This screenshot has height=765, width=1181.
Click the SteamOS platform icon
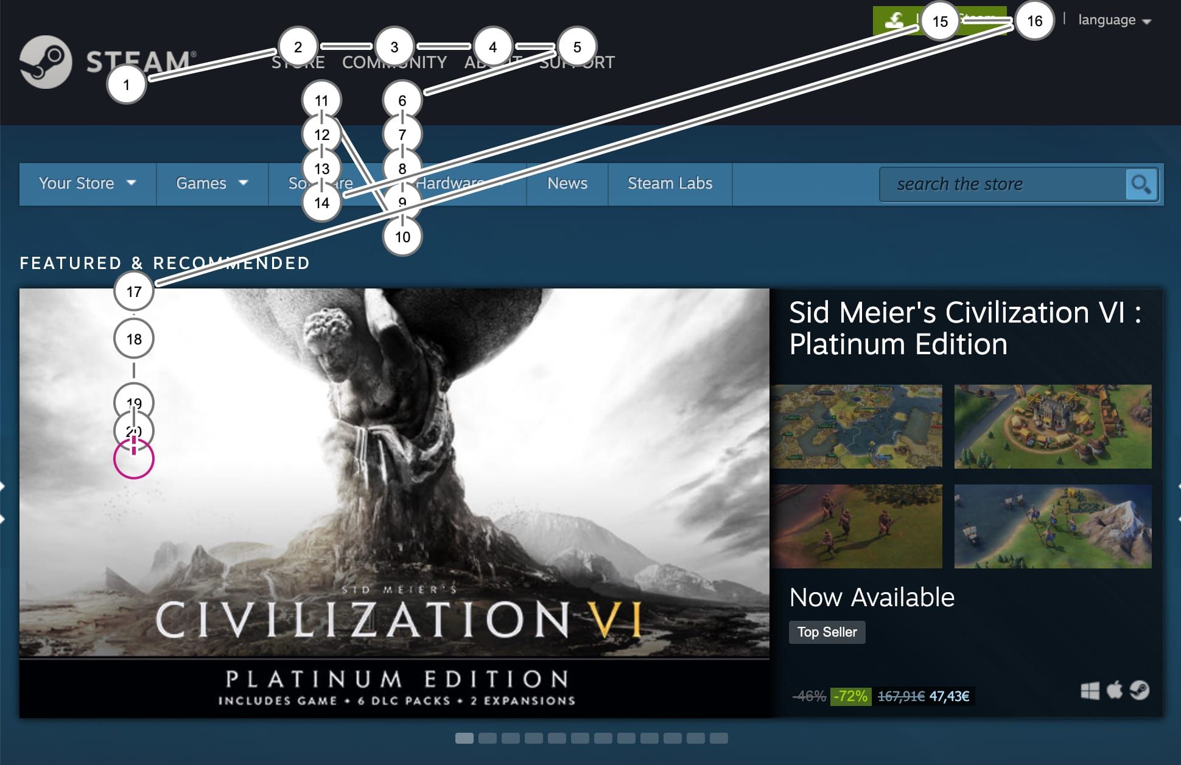pos(1139,690)
